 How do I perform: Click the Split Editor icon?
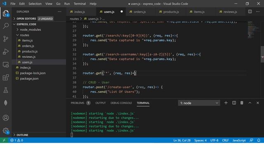250,12
